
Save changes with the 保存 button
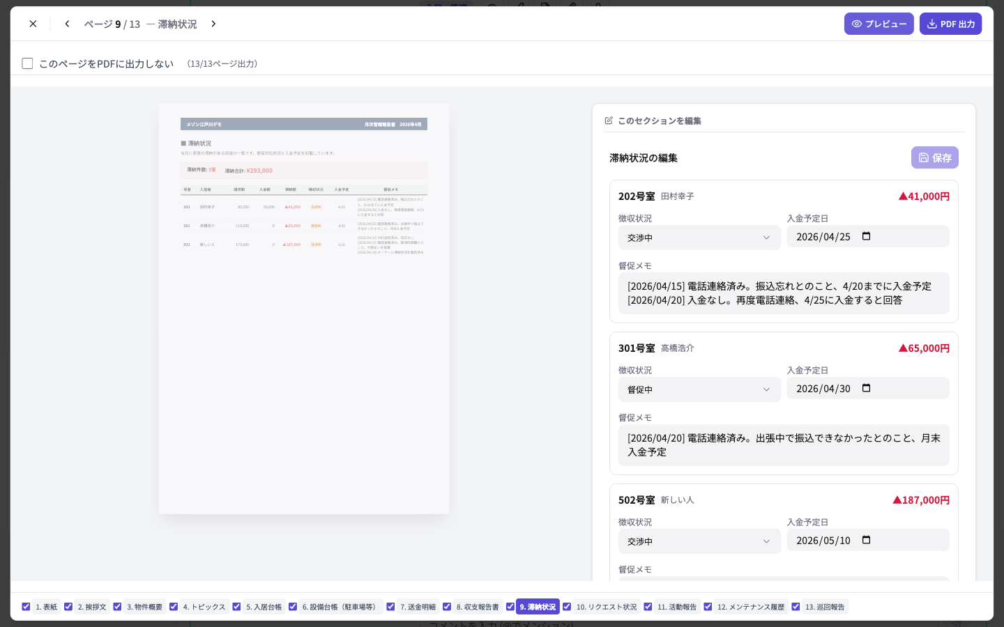tap(934, 157)
